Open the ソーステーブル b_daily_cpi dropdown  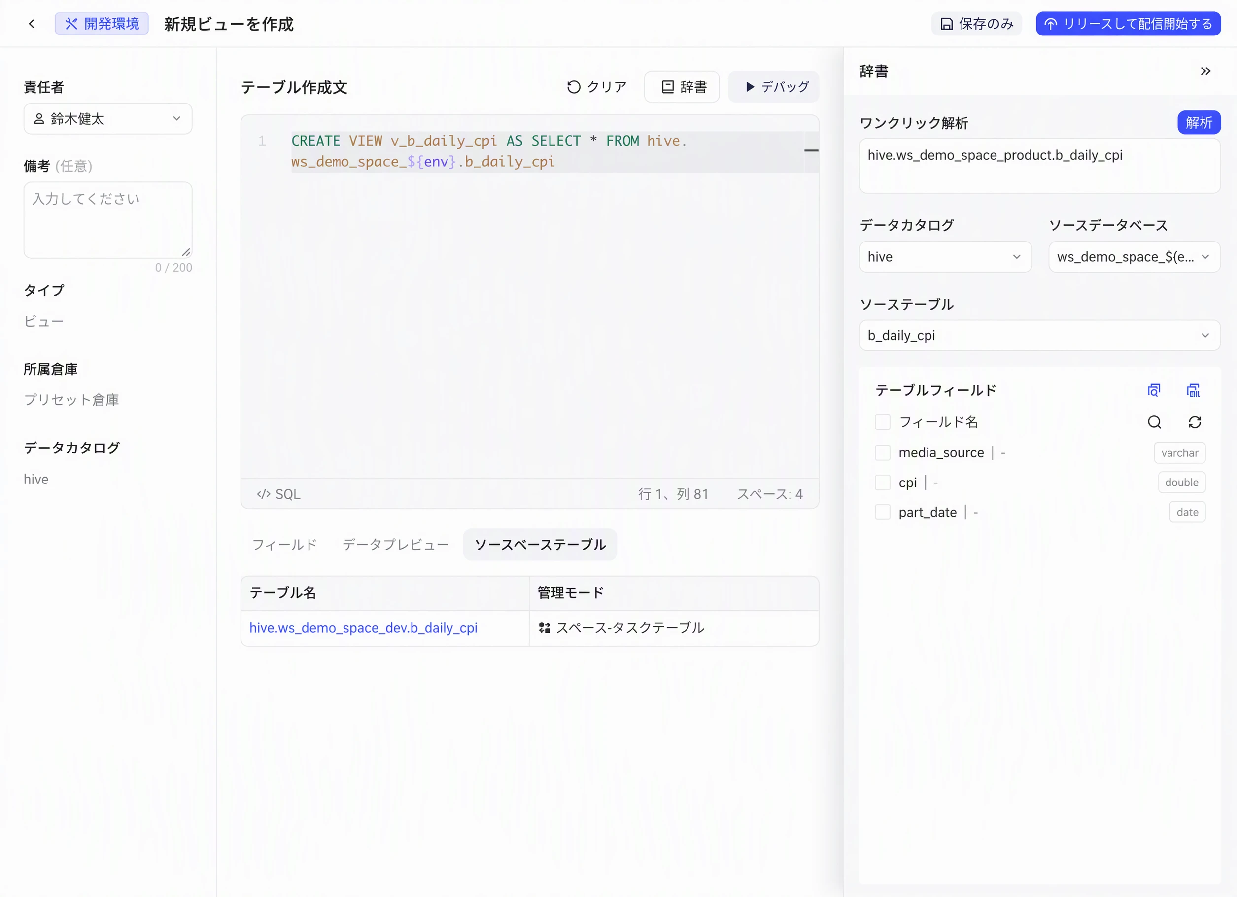click(1039, 335)
